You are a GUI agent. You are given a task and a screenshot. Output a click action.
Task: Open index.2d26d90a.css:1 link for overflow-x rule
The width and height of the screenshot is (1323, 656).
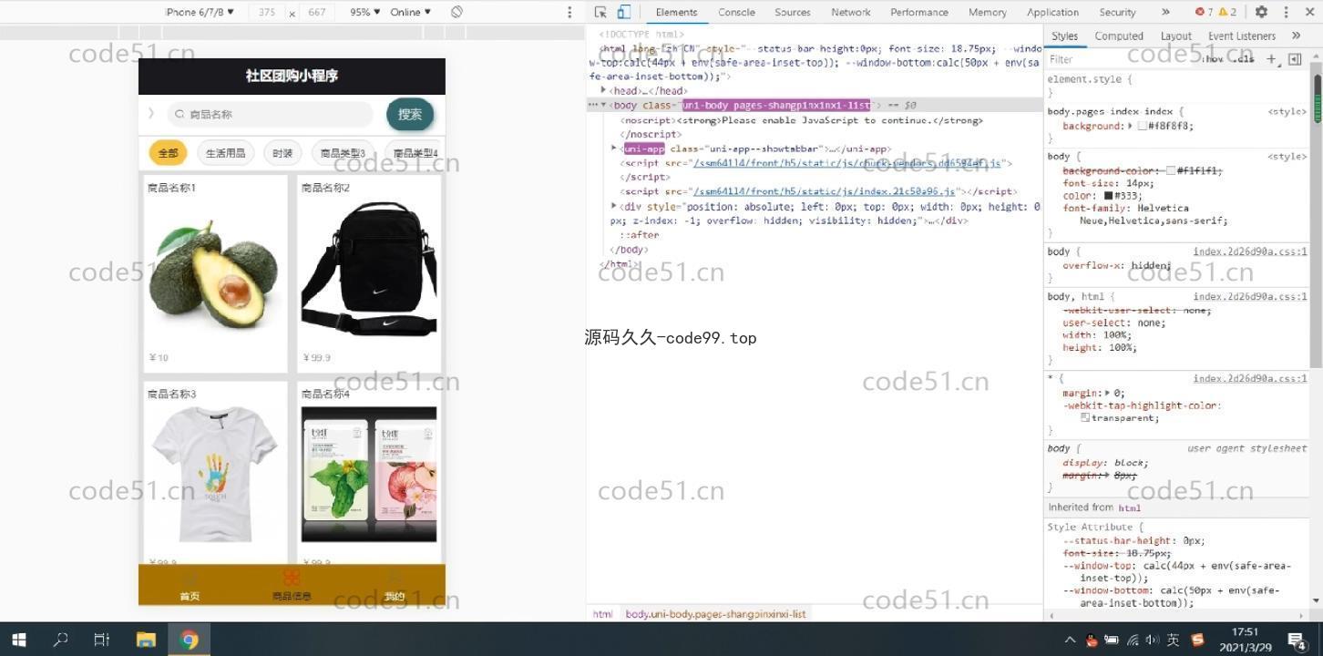1250,251
